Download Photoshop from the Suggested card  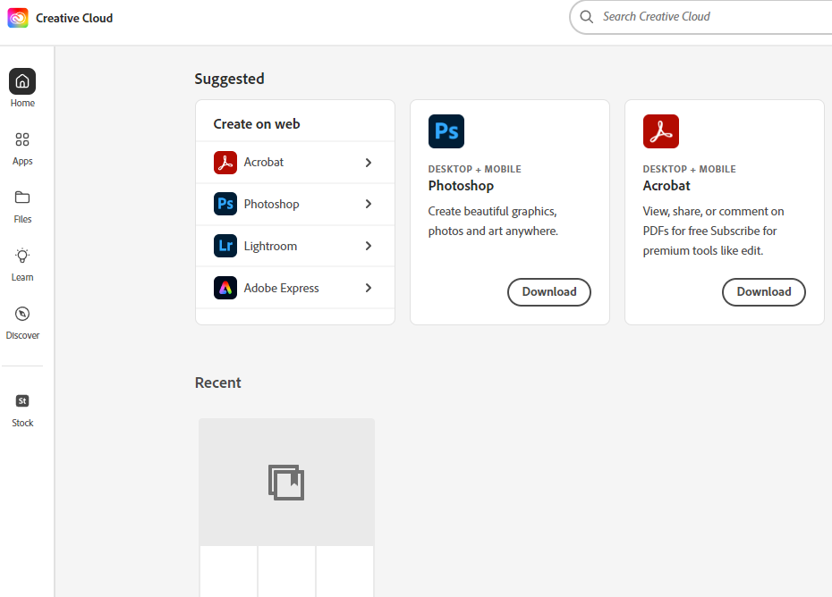coord(549,291)
